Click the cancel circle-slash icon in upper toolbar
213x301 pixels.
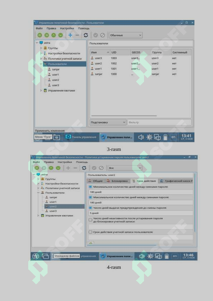click(103, 35)
